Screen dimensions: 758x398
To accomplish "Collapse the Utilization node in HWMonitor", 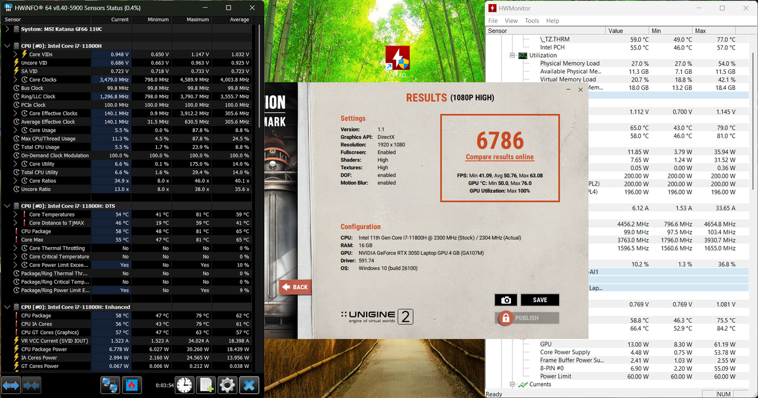I will click(513, 56).
